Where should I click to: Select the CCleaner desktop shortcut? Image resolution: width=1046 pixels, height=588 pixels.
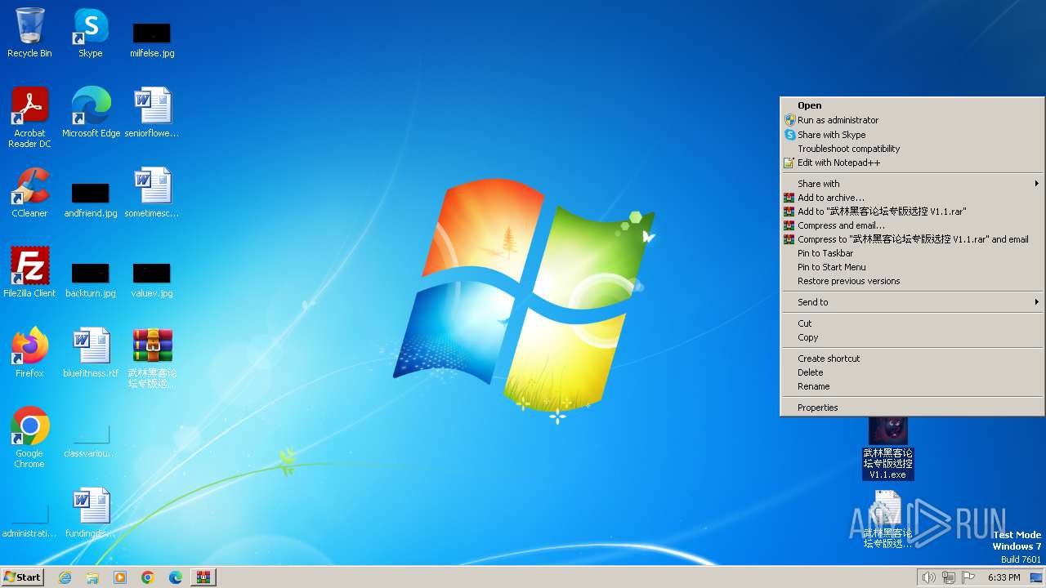[29, 193]
